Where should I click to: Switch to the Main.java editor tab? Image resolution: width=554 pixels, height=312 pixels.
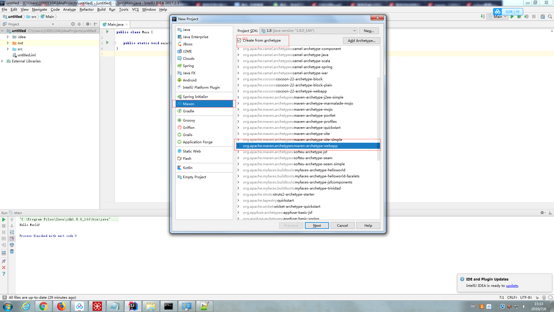pyautogui.click(x=115, y=25)
